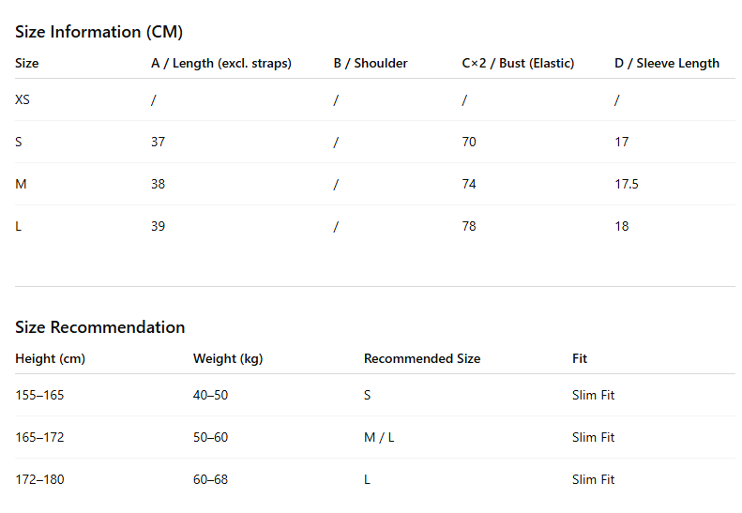
Task: Select length value 39 for size L
Action: click(x=158, y=226)
